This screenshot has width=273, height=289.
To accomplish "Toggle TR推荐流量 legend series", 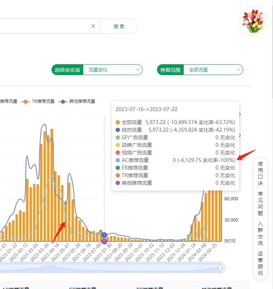I will 38,101.
